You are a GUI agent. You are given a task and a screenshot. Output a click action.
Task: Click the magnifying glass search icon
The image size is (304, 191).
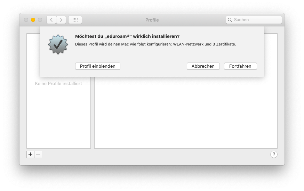point(230,20)
